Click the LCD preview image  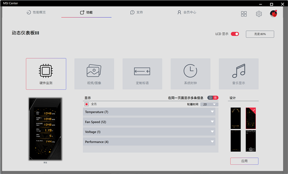45,129
